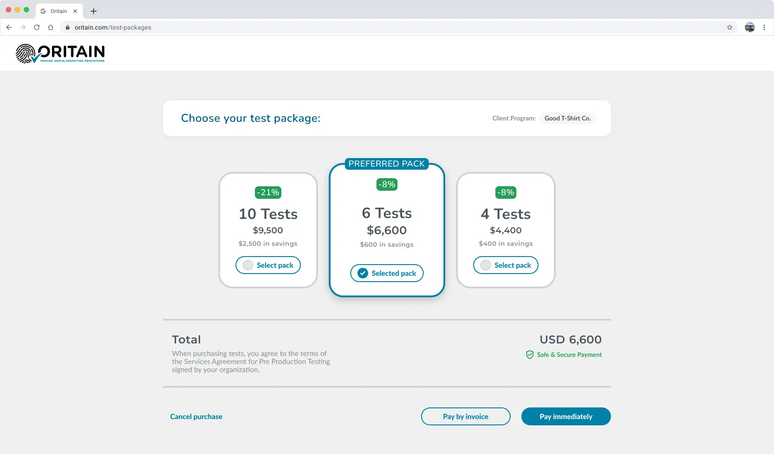The width and height of the screenshot is (774, 454).
Task: Choose Pay by invoice
Action: tap(465, 416)
